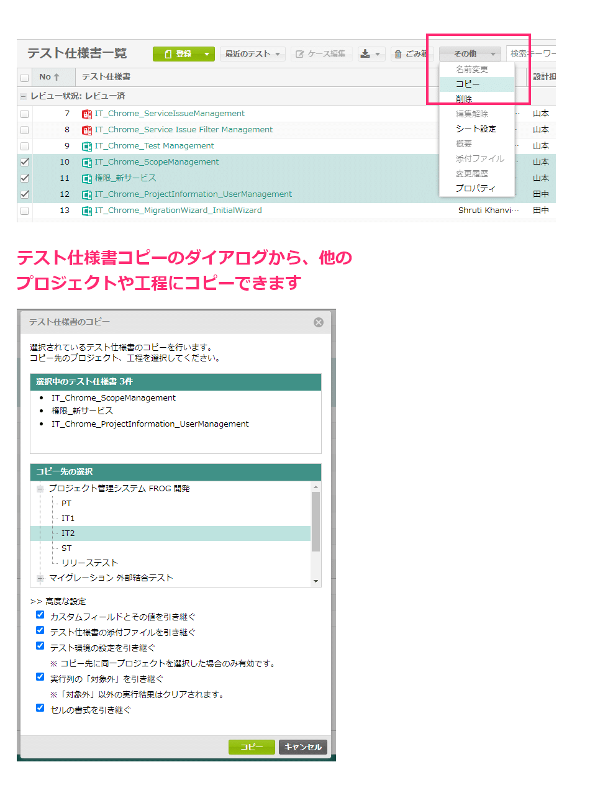Open the 登録 button dropdown arrow

(x=207, y=54)
